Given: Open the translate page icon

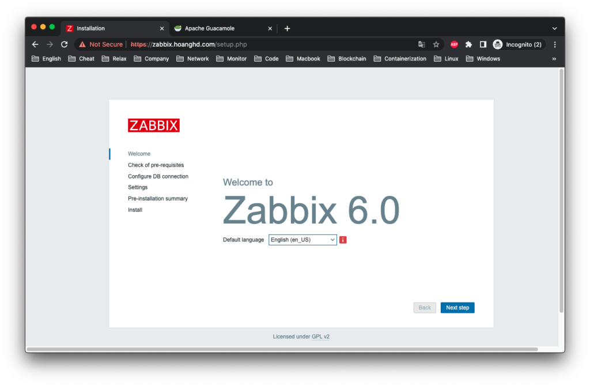Looking at the screenshot, I should (x=421, y=44).
